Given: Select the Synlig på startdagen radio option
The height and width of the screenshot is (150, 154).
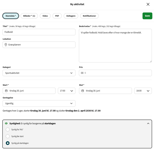Looking at the screenshot, I should click(8, 143).
